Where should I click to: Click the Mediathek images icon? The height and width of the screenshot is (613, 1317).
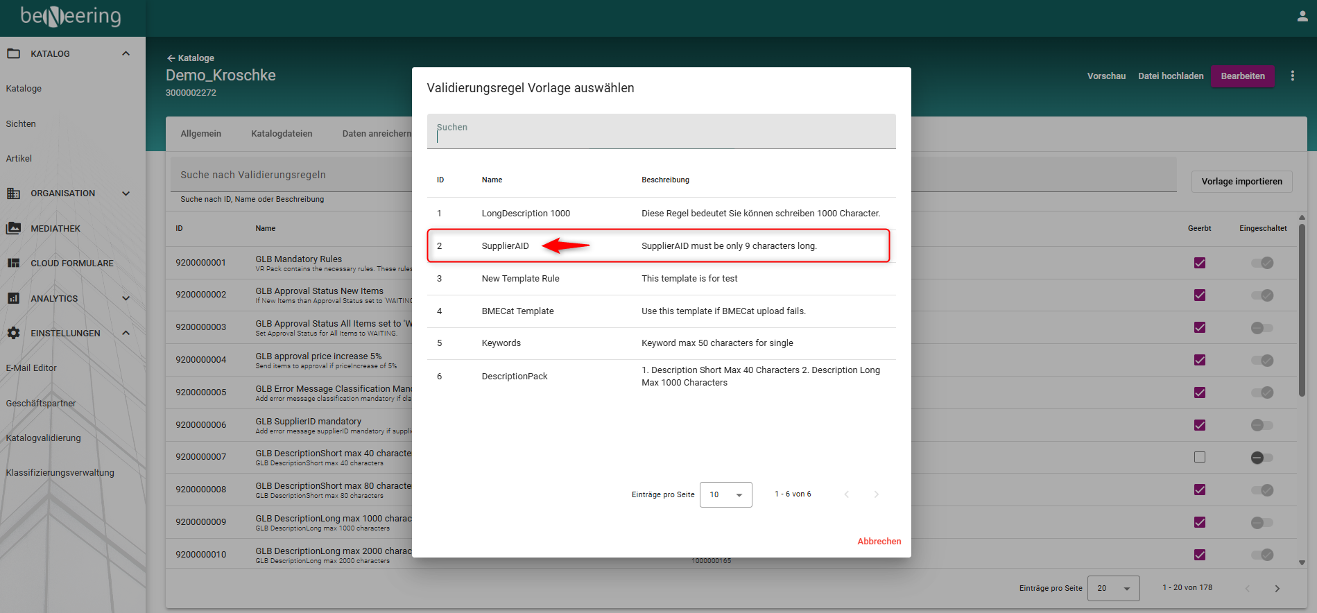[x=13, y=228]
